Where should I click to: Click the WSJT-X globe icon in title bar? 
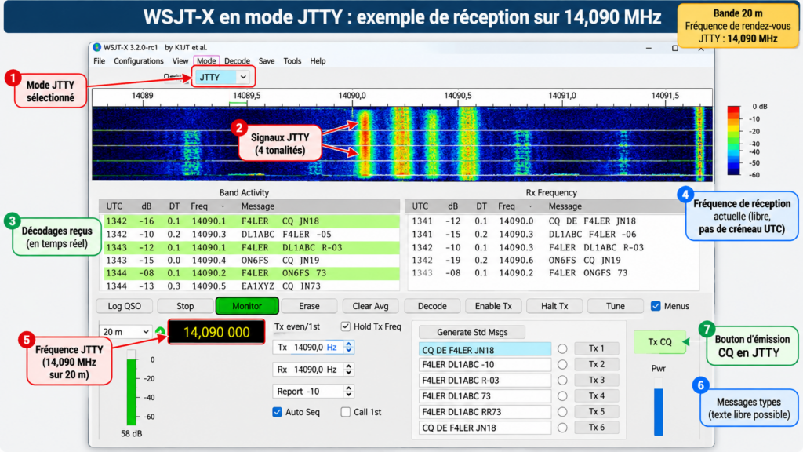pos(96,47)
